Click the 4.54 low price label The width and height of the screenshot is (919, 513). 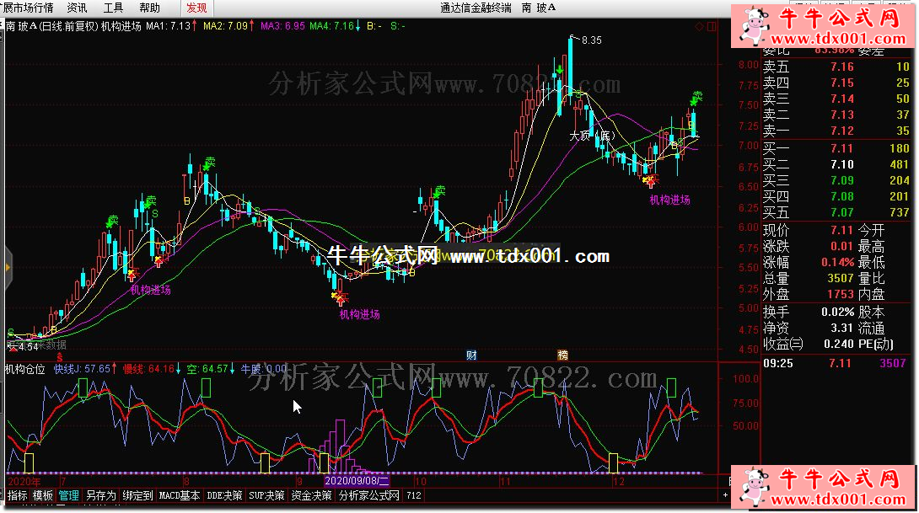click(x=28, y=347)
